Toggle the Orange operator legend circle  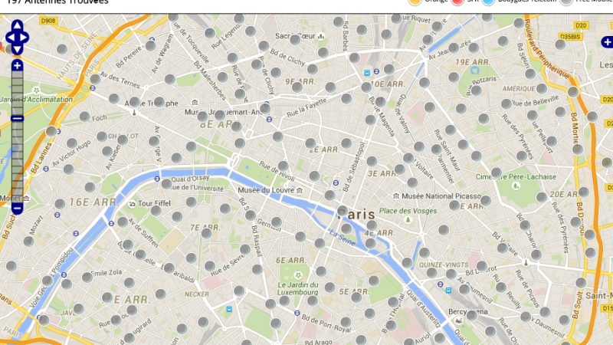[x=415, y=2]
